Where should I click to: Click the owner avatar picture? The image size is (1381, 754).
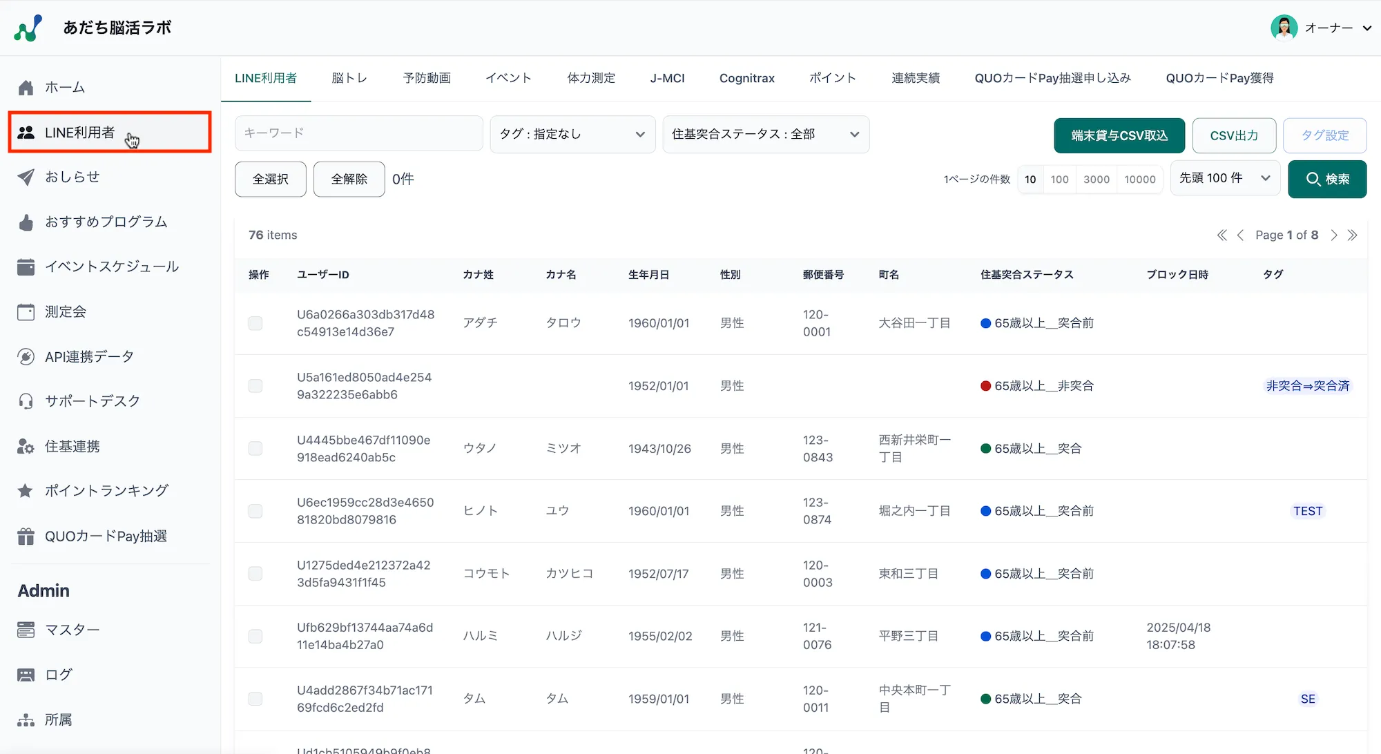[1284, 28]
